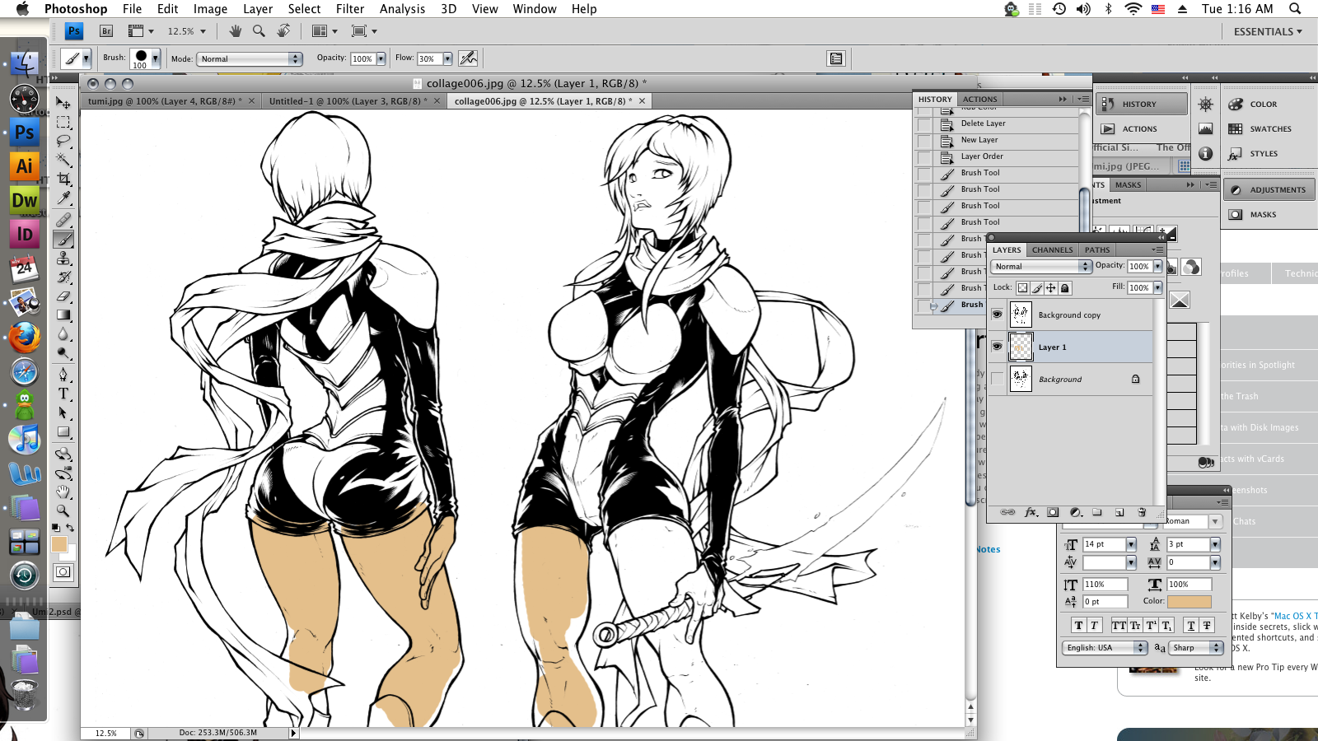The width and height of the screenshot is (1318, 741).
Task: Hide Layer 1 visibility eye
Action: point(997,347)
